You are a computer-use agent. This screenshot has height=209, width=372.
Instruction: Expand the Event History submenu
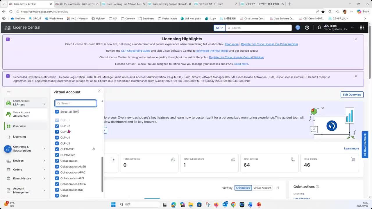coord(44,179)
